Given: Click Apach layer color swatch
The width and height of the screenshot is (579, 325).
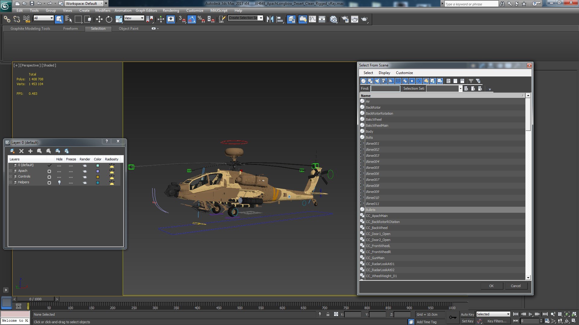Looking at the screenshot, I should (x=97, y=171).
